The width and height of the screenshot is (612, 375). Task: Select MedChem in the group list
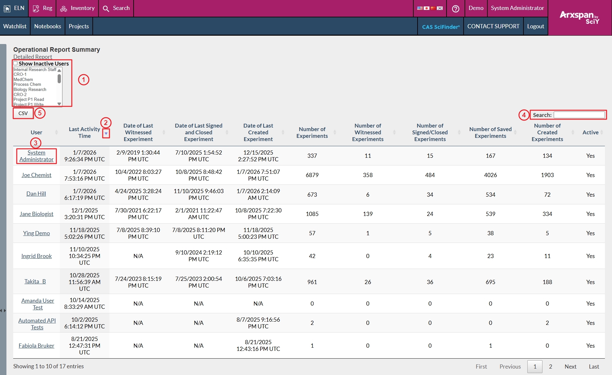pos(23,79)
